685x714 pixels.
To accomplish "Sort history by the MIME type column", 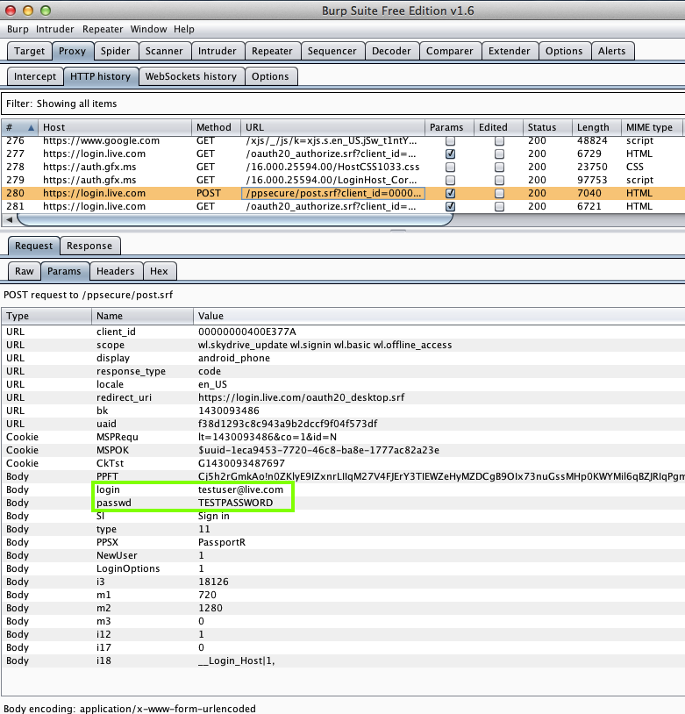I will tap(650, 128).
